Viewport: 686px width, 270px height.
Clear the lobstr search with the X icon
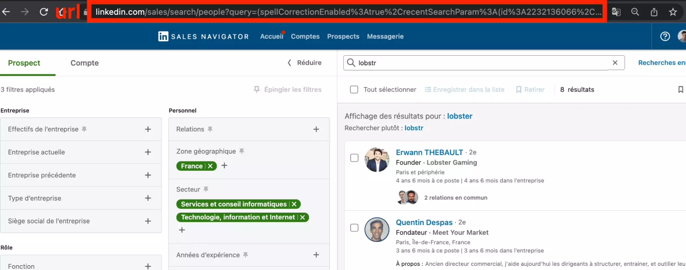pyautogui.click(x=615, y=63)
